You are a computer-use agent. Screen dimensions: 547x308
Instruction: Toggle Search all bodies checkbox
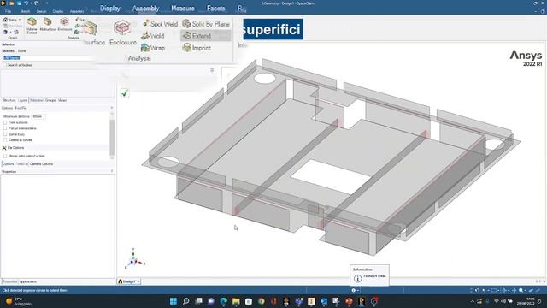coord(5,65)
